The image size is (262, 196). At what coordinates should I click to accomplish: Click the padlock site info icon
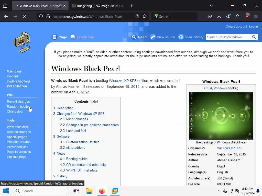coord(48,16)
